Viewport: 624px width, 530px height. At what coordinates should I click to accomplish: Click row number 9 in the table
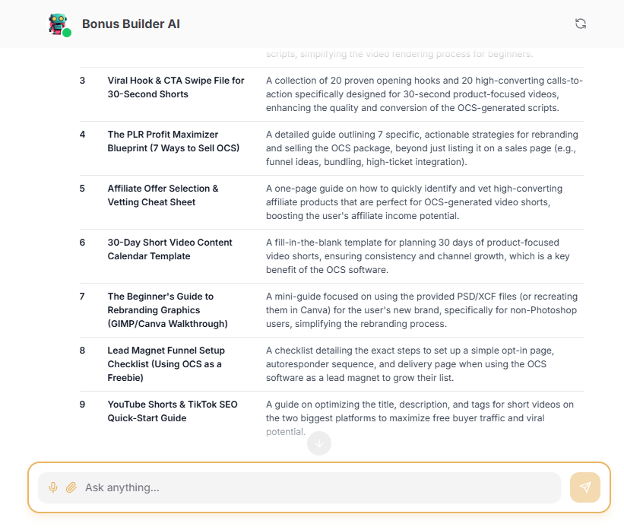[81, 405]
